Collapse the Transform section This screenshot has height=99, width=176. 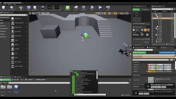[133, 62]
